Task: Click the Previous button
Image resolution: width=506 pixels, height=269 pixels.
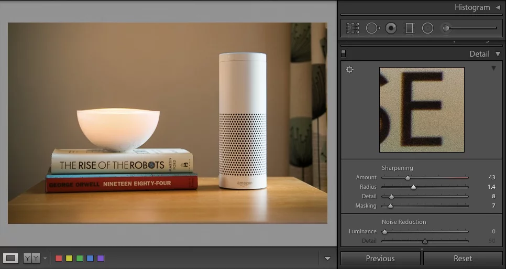Action: pos(380,258)
